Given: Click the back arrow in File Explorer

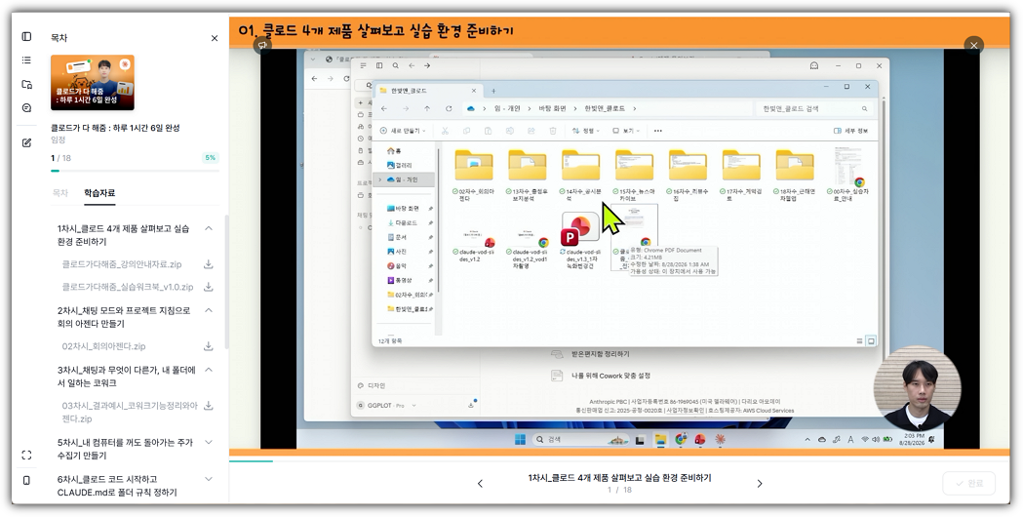Looking at the screenshot, I should point(384,108).
